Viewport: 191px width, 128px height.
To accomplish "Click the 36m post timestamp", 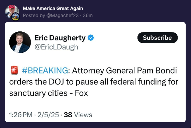I will 88,15.
